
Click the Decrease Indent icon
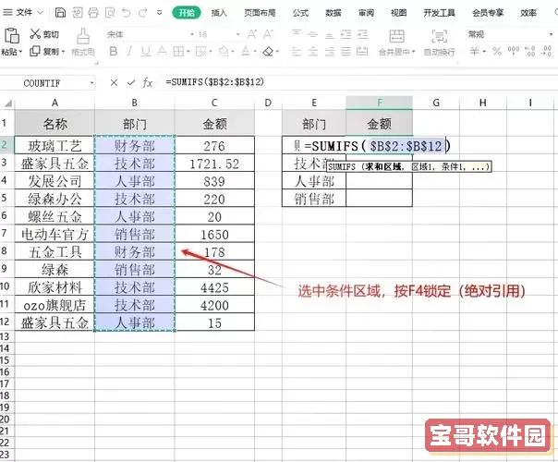346,34
